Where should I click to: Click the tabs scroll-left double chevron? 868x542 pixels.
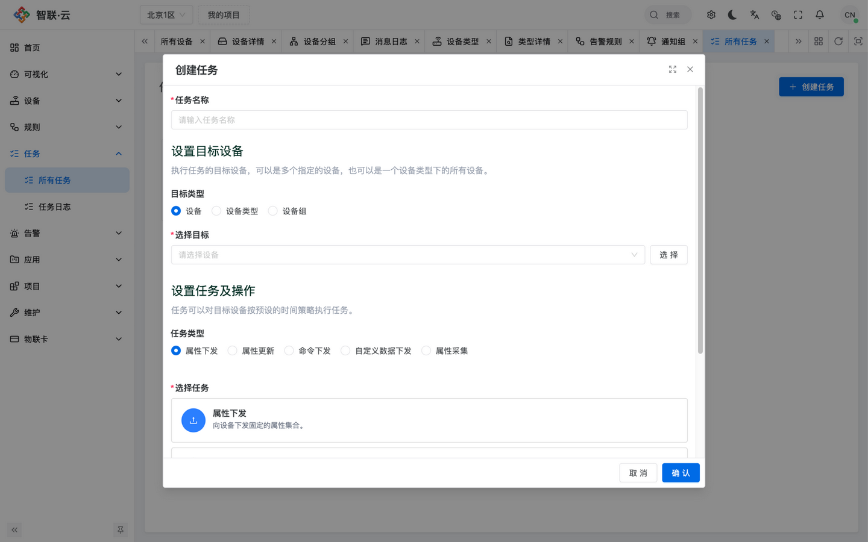[x=145, y=42]
